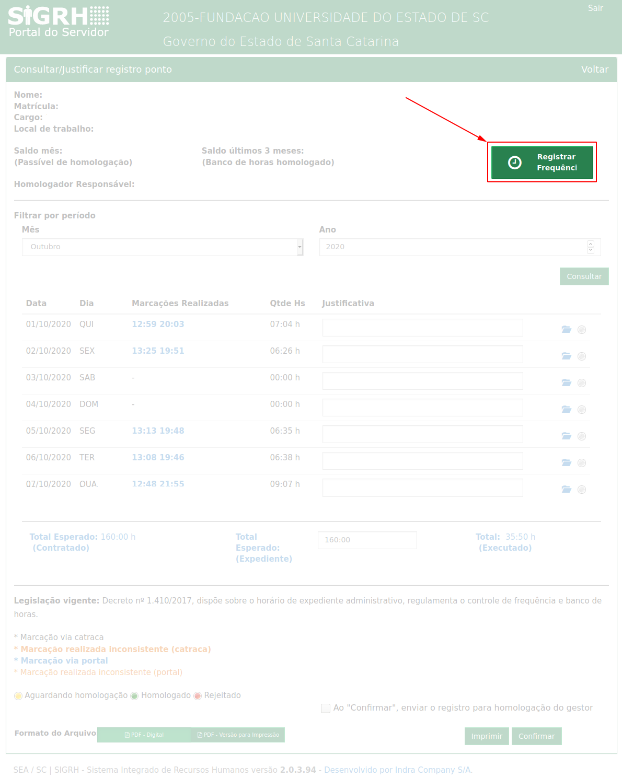
Task: Open folder icon for 05/10/2020 row
Action: pos(566,436)
